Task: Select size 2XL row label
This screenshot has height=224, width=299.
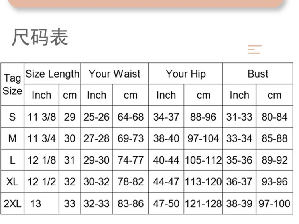Action: 12,203
